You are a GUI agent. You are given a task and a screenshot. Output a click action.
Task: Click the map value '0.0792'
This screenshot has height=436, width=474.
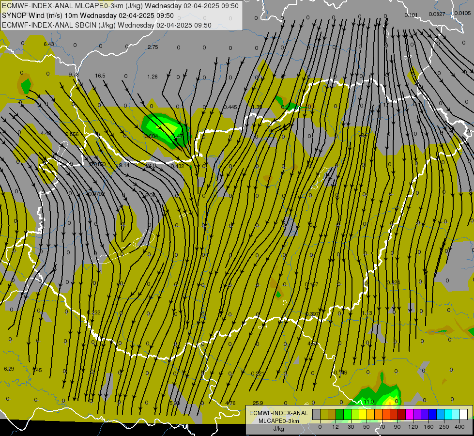(96, 194)
